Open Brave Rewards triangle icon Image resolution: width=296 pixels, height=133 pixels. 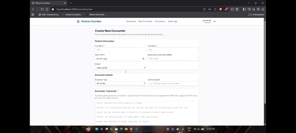coord(226,9)
